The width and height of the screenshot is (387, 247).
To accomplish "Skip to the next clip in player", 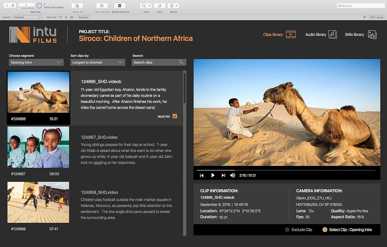I will coord(223,175).
